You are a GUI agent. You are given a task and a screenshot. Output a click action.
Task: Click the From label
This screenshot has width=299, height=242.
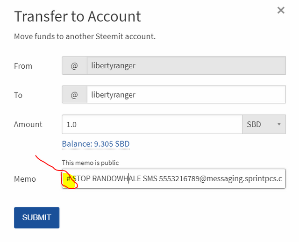click(23, 66)
